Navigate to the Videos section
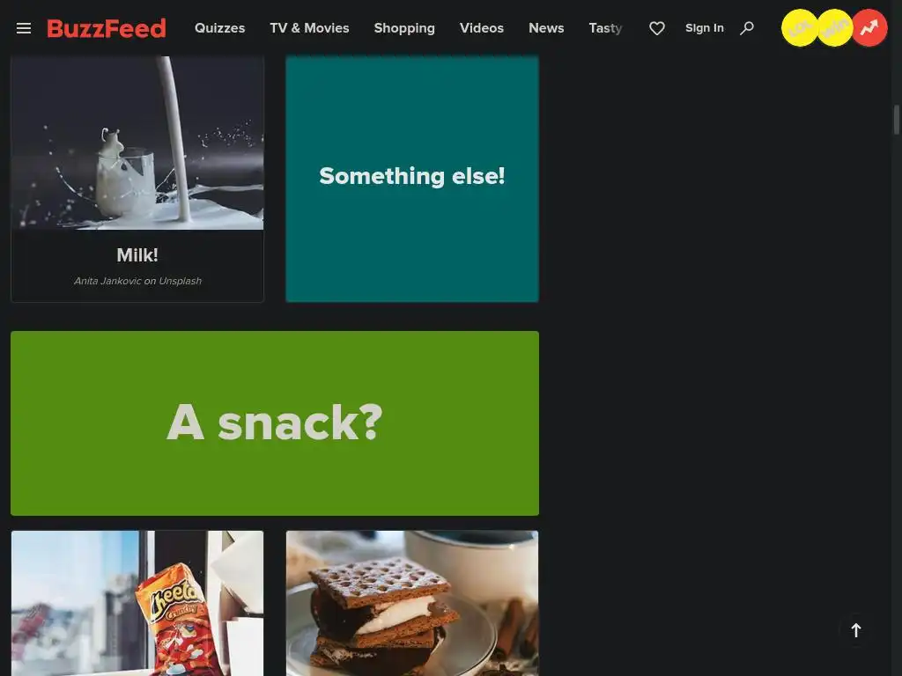 482,28
